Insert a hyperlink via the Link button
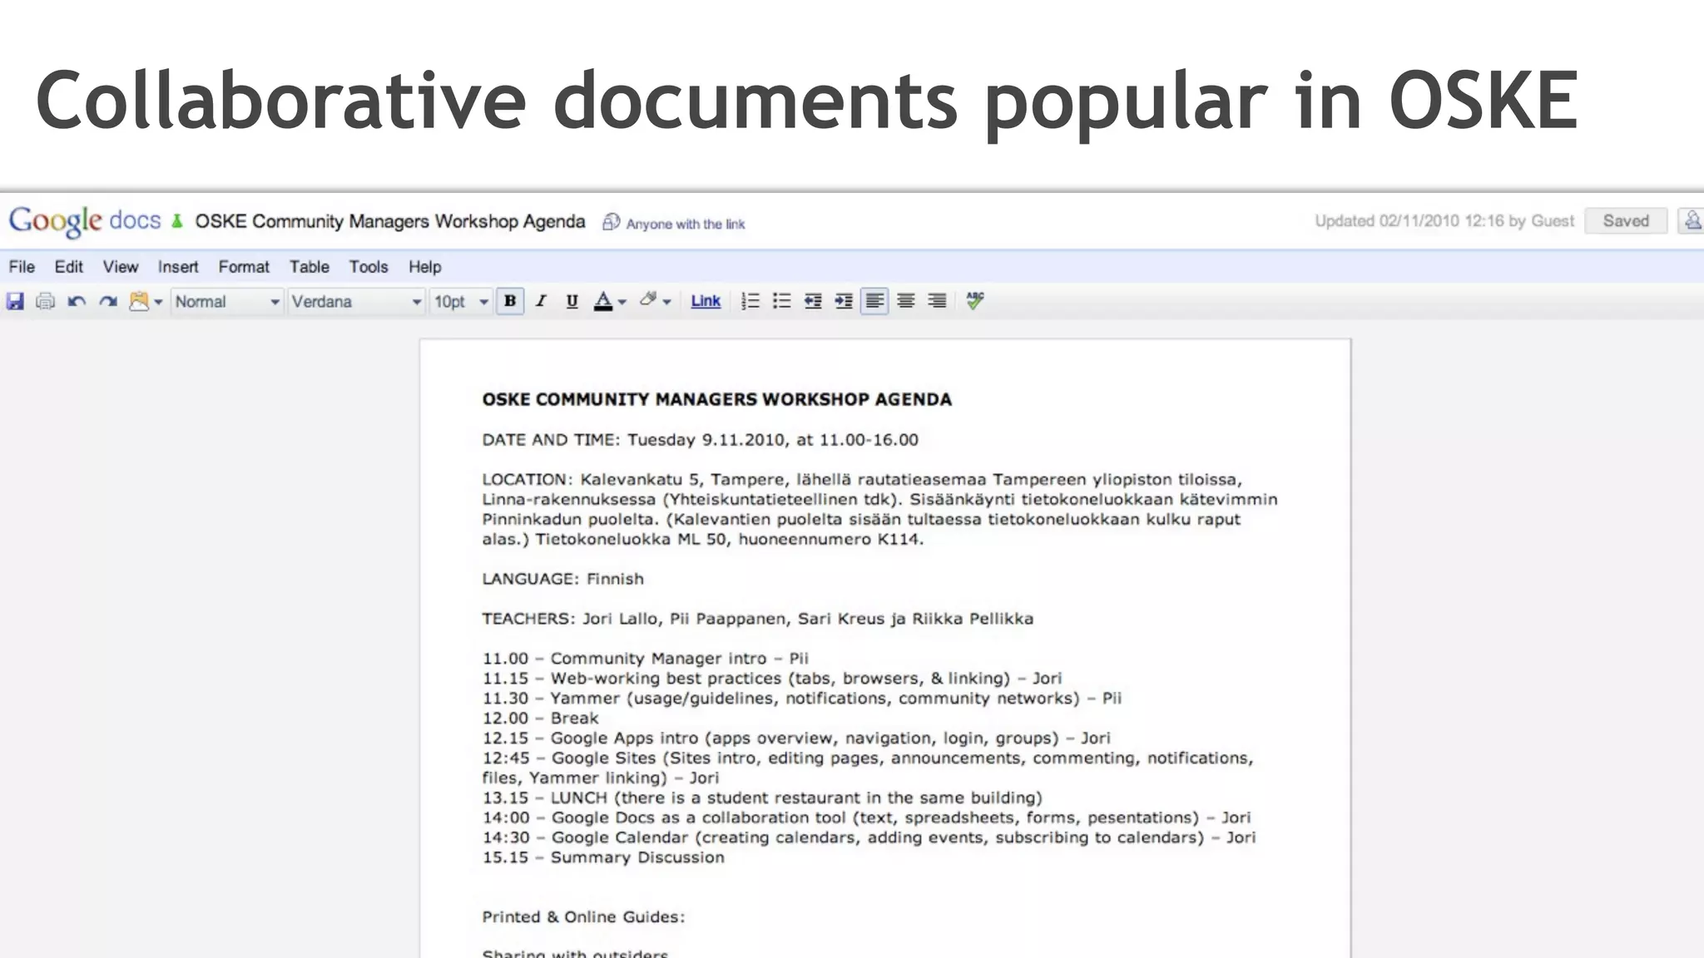The width and height of the screenshot is (1704, 958). (706, 301)
